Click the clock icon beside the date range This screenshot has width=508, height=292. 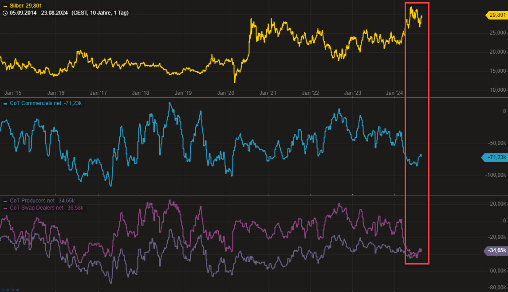(x=4, y=13)
